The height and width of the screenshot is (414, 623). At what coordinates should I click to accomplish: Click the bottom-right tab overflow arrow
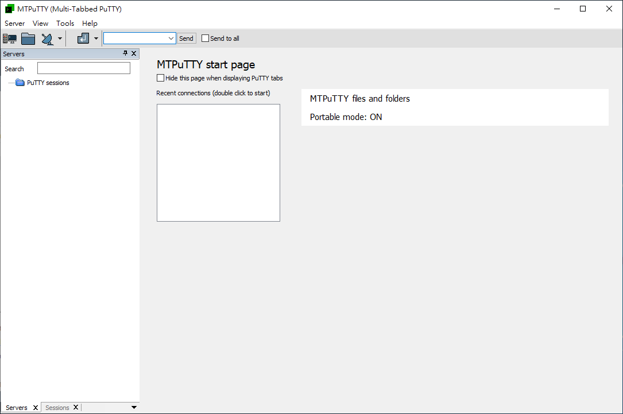(x=134, y=407)
